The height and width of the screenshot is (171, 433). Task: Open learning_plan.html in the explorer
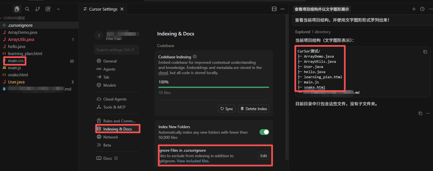tap(39, 53)
